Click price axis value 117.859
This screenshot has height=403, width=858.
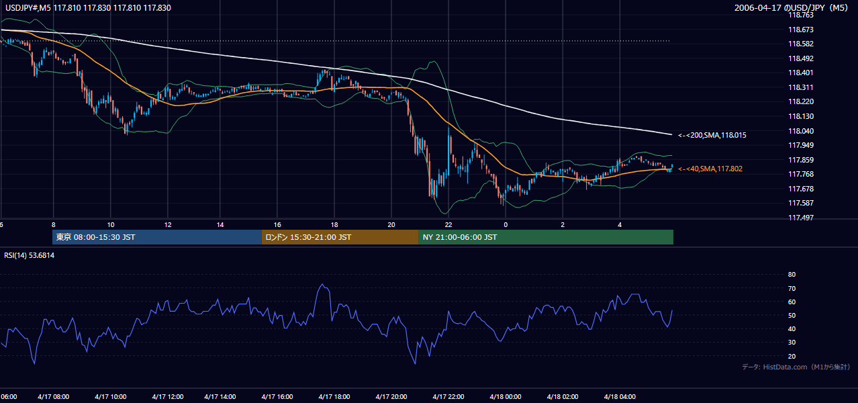pos(800,160)
